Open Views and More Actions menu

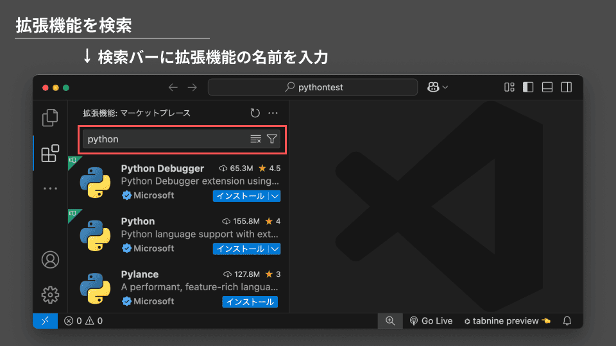tap(273, 113)
